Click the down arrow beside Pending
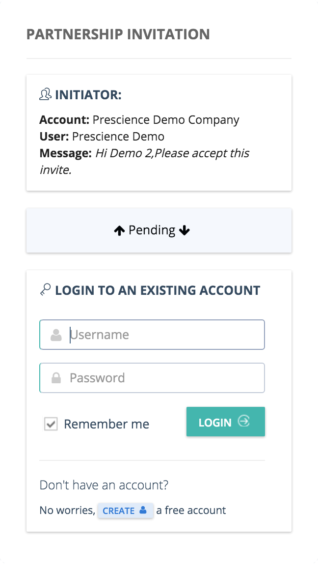 tap(185, 230)
